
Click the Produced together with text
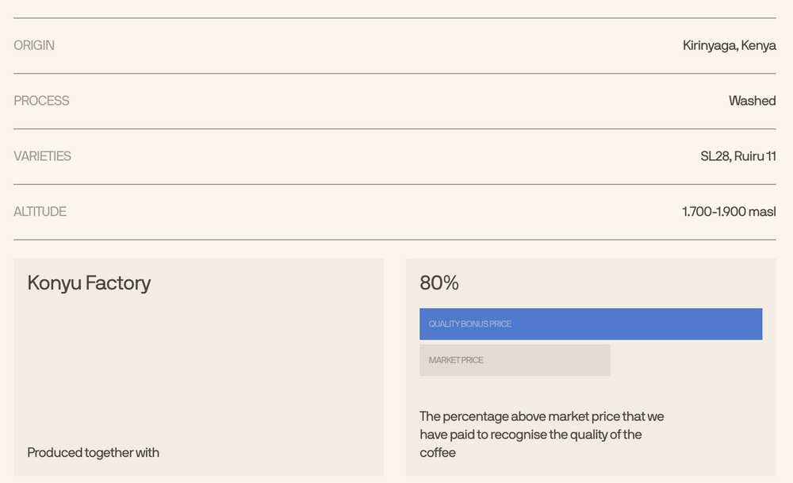(x=93, y=453)
